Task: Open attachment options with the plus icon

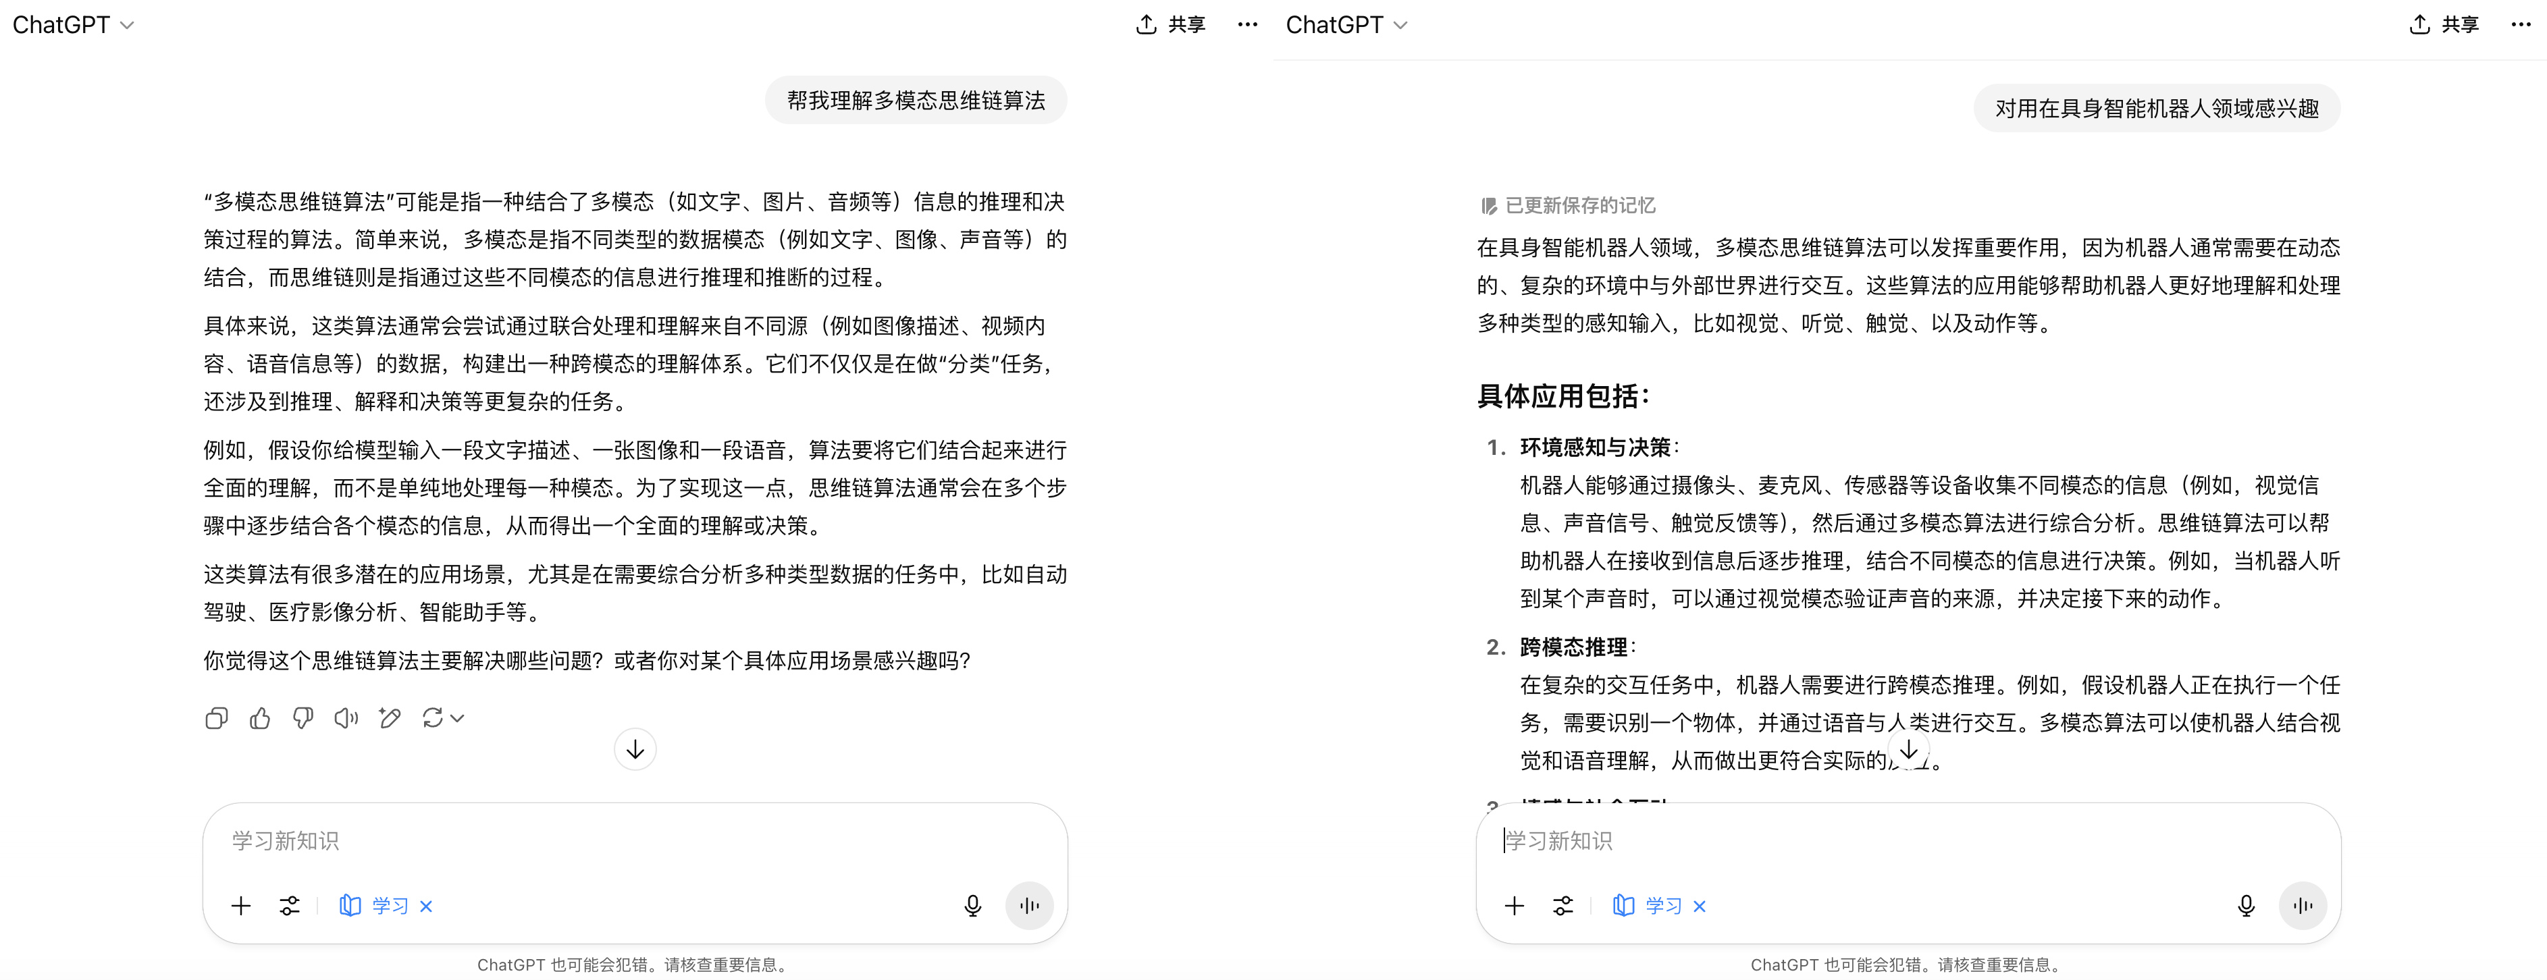Action: 240,905
